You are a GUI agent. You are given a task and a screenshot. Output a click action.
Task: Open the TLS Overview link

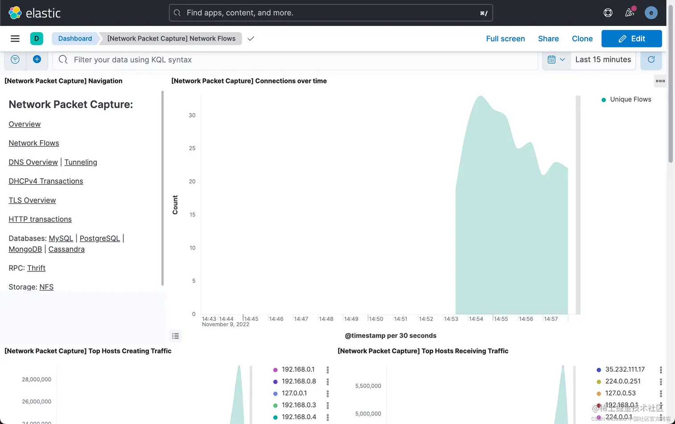click(x=32, y=200)
